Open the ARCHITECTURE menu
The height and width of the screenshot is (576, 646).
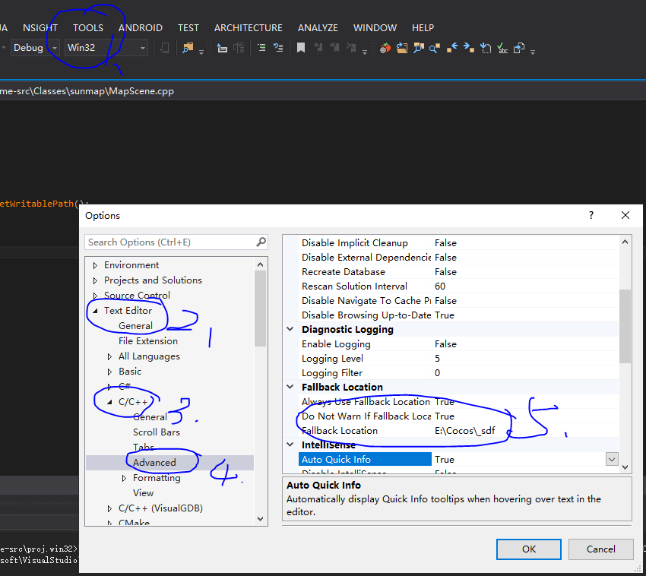tap(248, 27)
